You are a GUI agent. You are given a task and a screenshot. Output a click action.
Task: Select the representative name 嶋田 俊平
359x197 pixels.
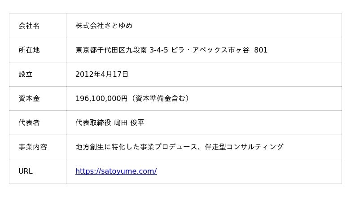[x=129, y=123]
